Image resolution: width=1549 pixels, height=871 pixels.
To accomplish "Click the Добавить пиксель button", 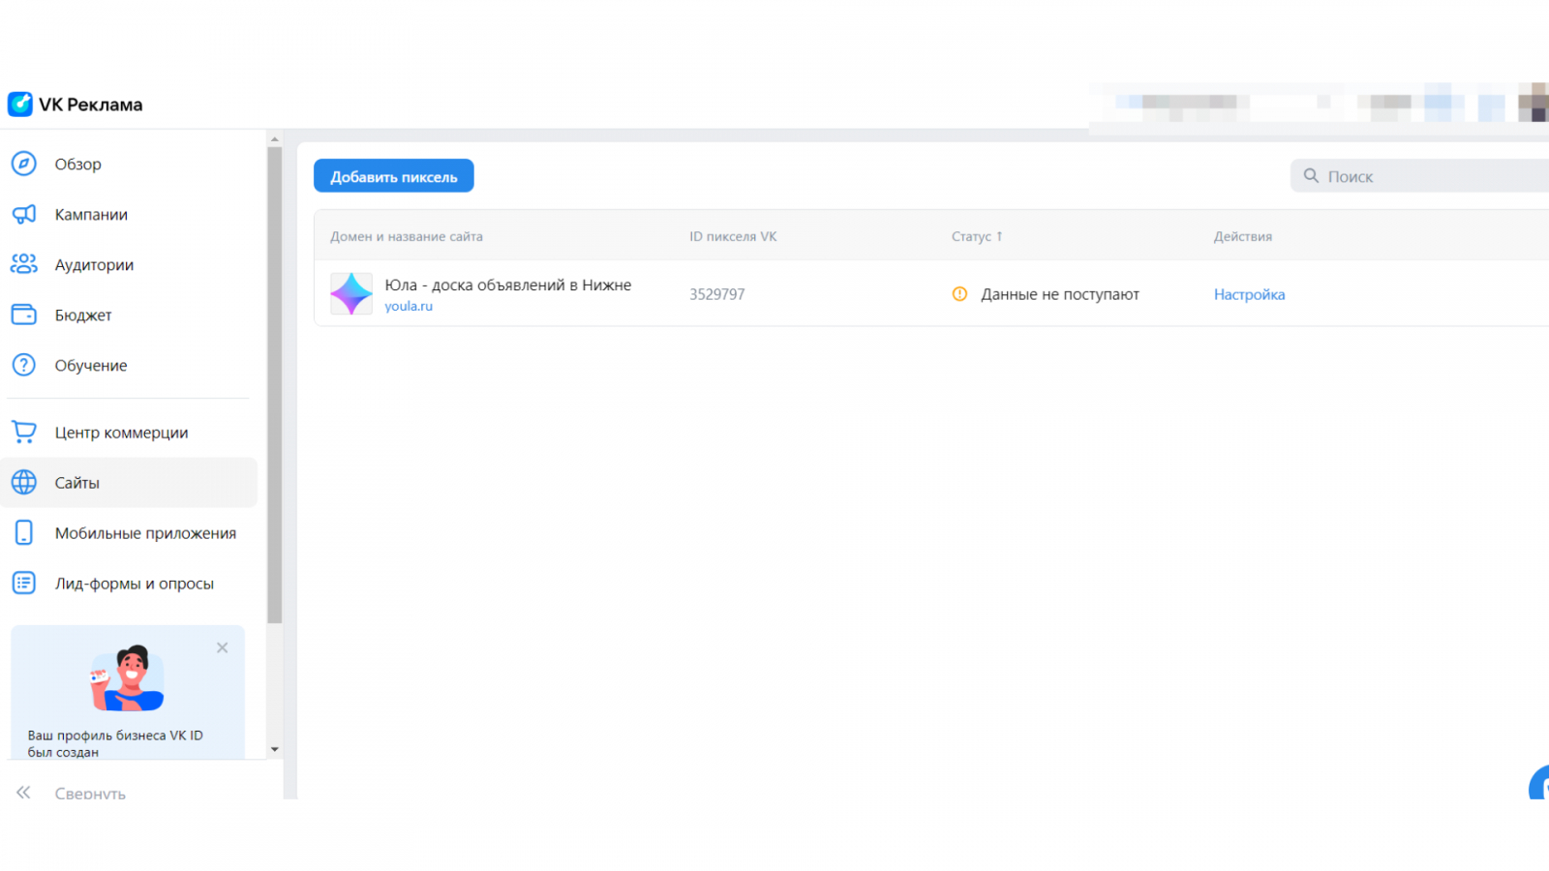I will point(394,176).
